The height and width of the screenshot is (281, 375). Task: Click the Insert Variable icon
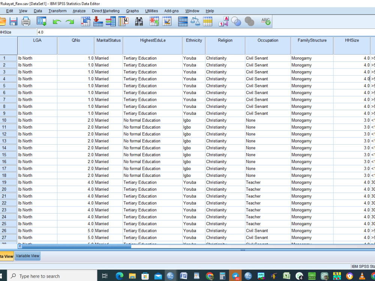167,21
